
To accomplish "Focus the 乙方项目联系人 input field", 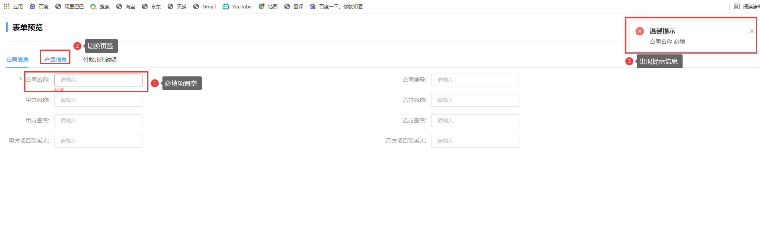I will tap(475, 141).
